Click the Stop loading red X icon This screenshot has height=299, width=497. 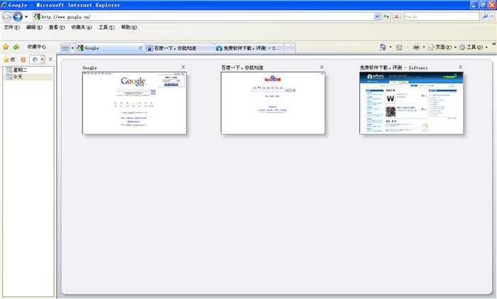[x=395, y=16]
